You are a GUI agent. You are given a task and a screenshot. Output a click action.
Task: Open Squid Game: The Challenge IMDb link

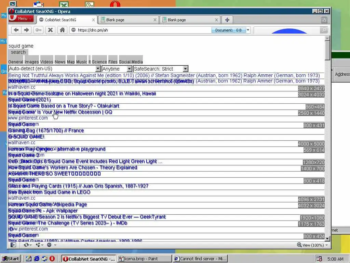68,223
